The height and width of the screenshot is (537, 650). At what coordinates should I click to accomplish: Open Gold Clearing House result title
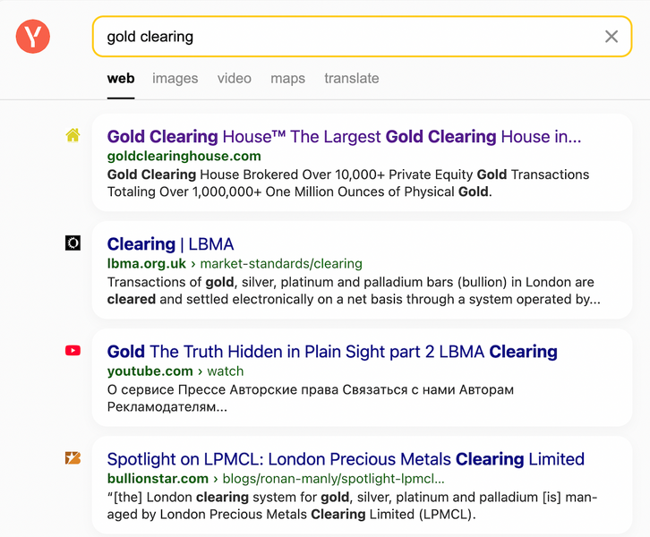(x=344, y=137)
